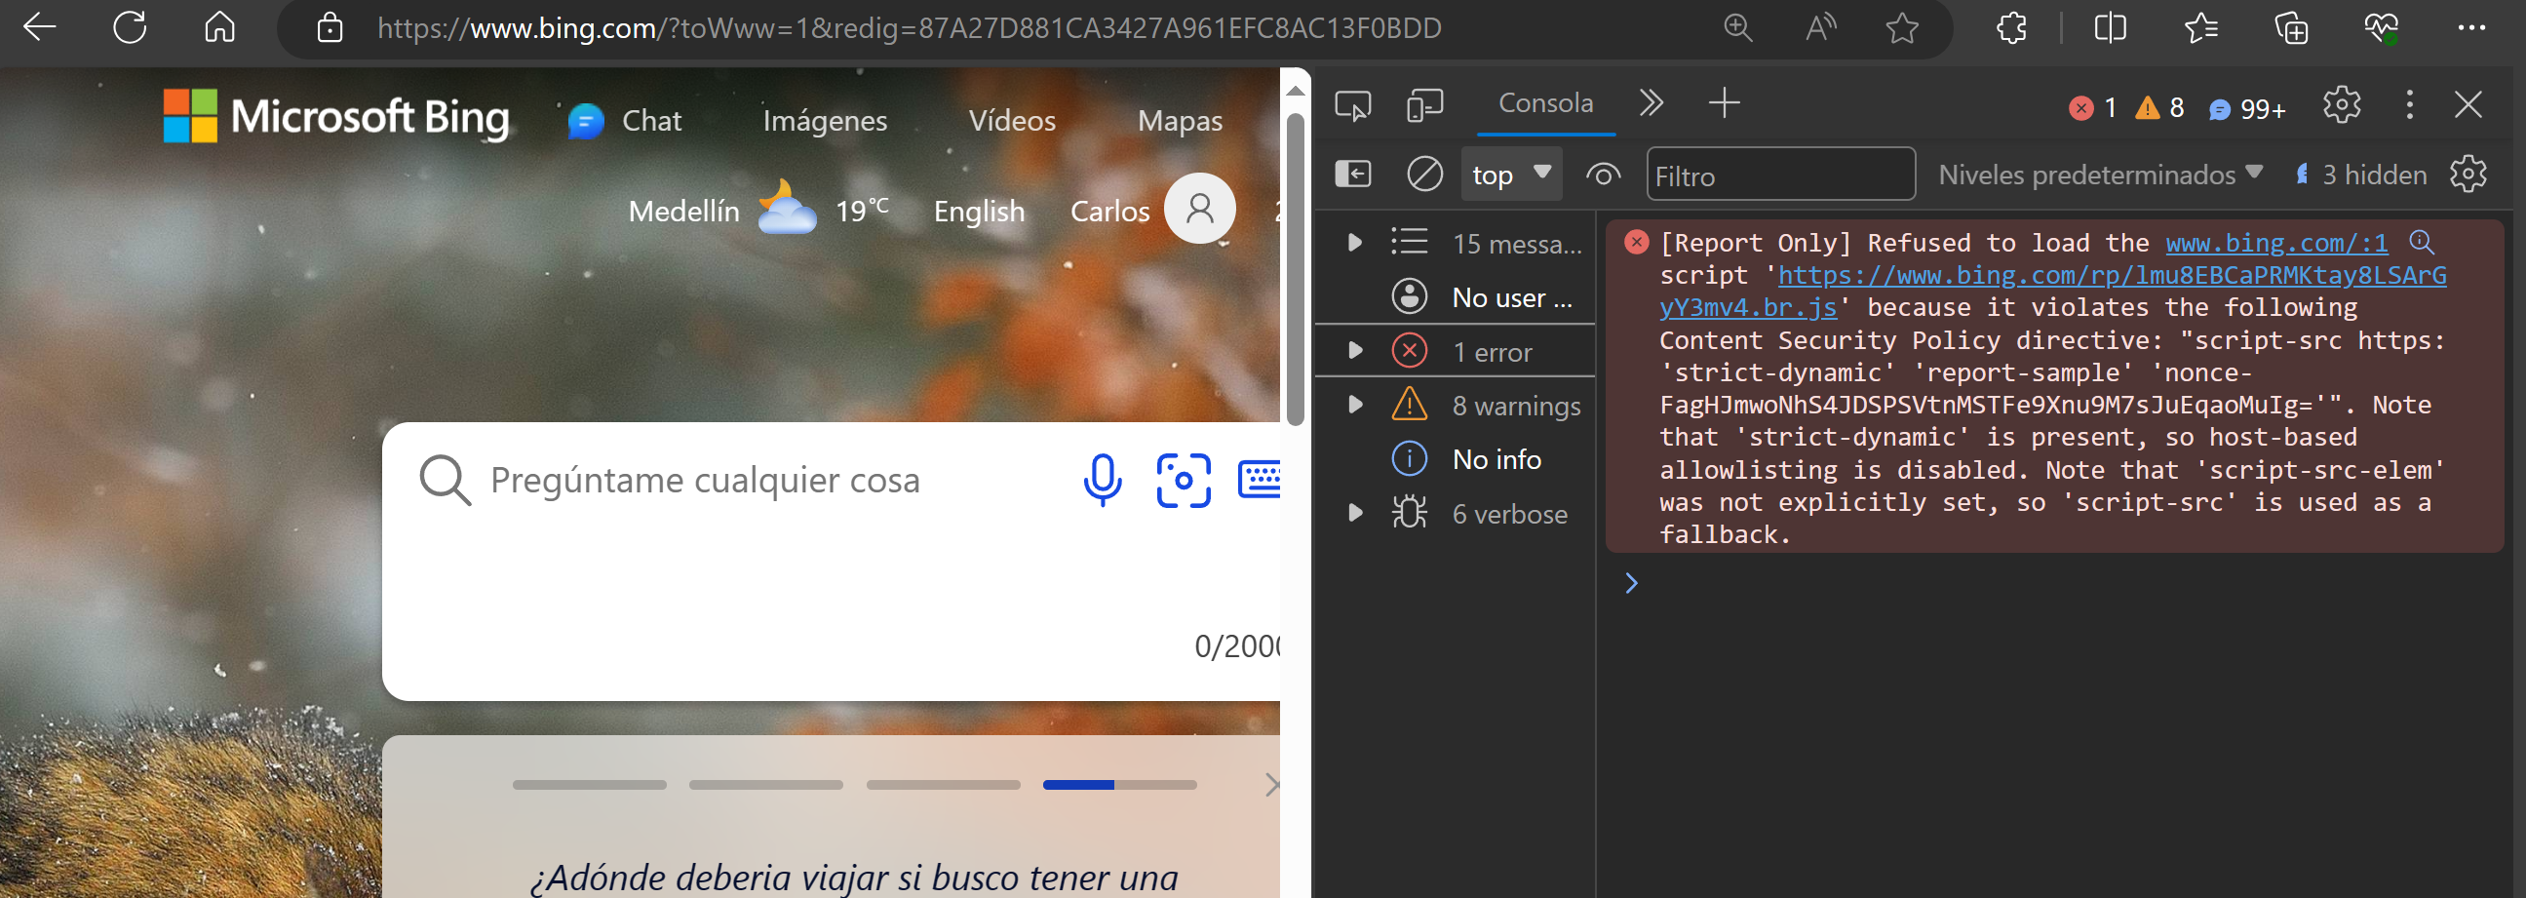Open visual search camera icon
Image resolution: width=2526 pixels, height=898 pixels.
[x=1183, y=480]
